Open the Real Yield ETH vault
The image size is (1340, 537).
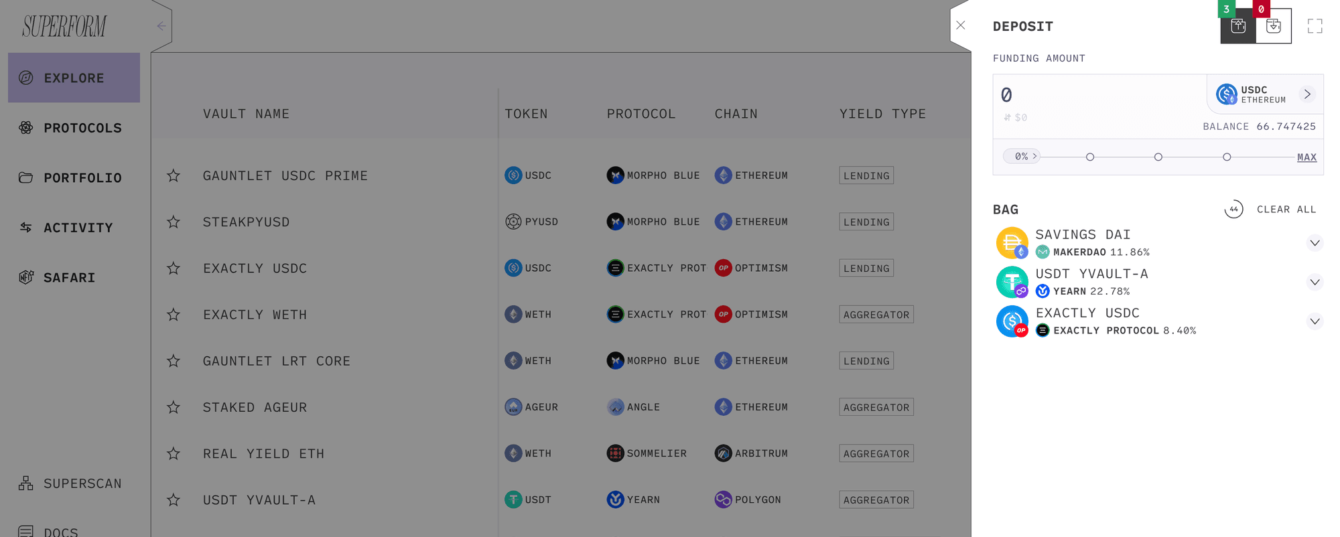[263, 453]
